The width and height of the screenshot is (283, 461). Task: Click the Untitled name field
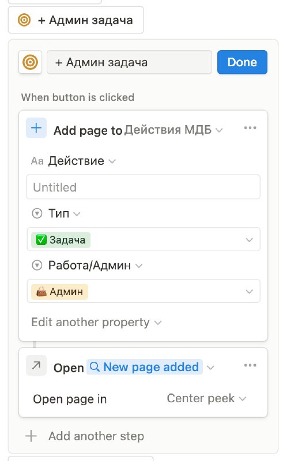pyautogui.click(x=144, y=187)
